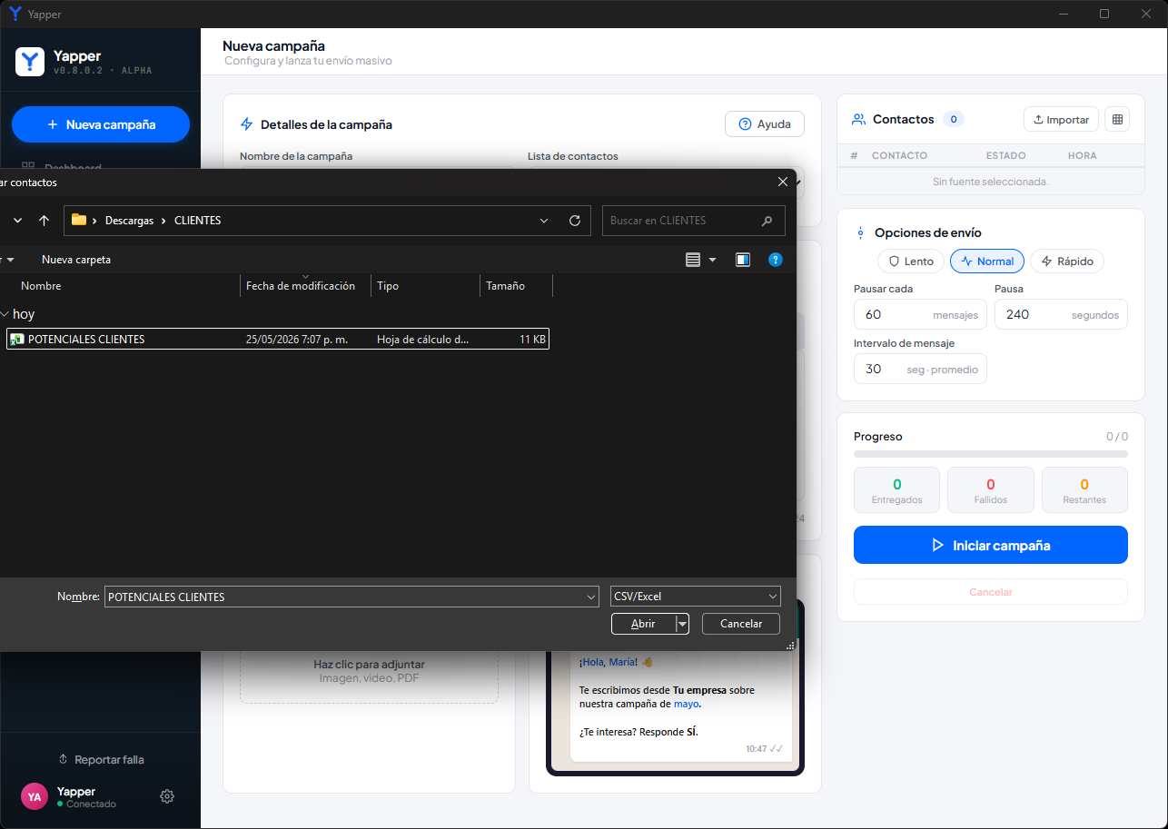1168x829 pixels.
Task: Open the Abrir split-button arrow
Action: tap(682, 624)
